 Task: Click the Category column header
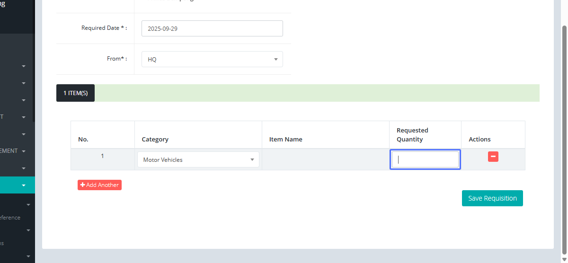pos(155,140)
